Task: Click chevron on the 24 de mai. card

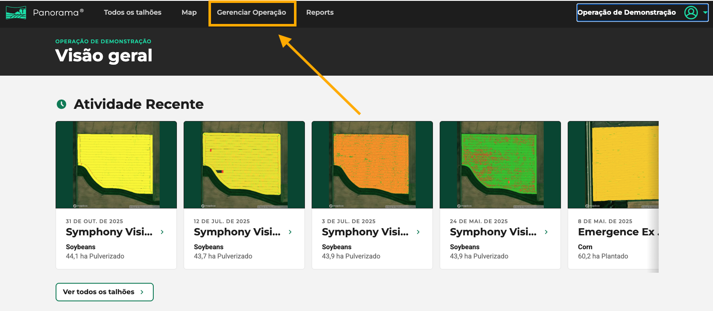Action: (x=546, y=232)
